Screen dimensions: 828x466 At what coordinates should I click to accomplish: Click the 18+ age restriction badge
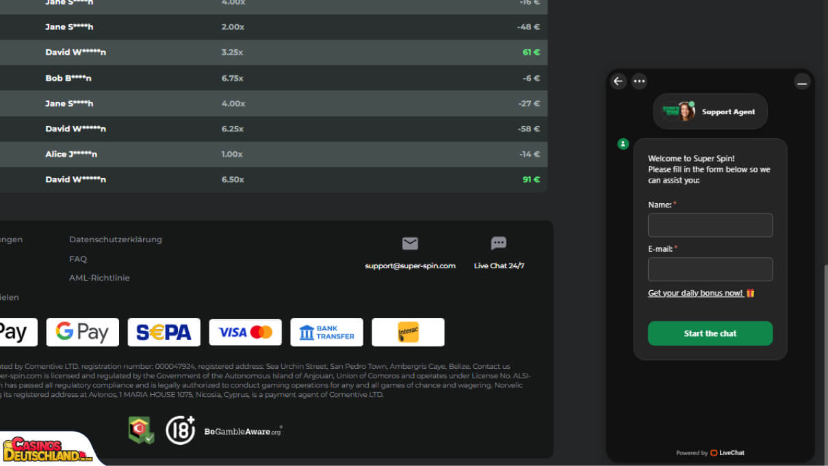click(x=181, y=430)
